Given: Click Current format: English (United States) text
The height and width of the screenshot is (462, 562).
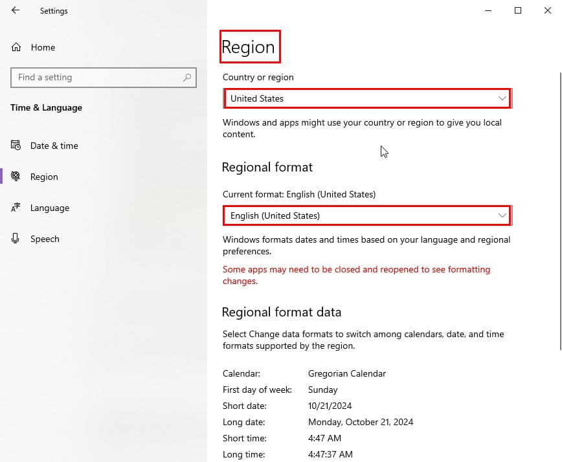Looking at the screenshot, I should pos(299,195).
